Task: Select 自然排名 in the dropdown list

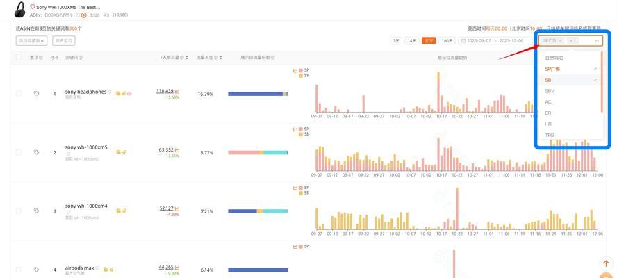Action: pyautogui.click(x=570, y=58)
